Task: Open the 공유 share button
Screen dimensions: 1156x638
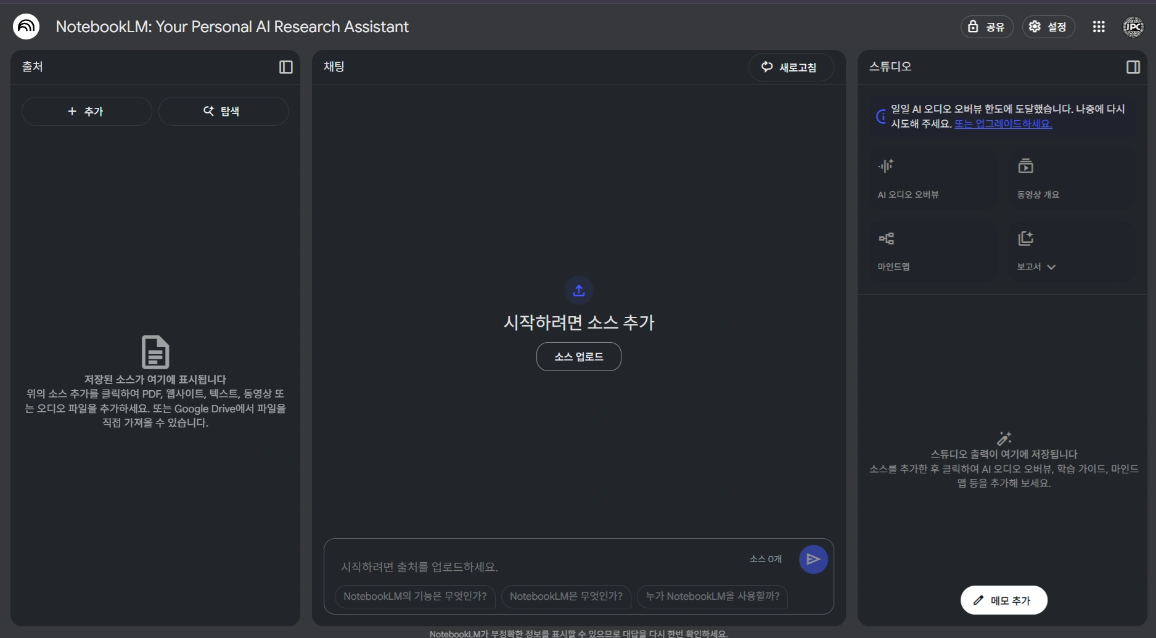Action: coord(986,27)
